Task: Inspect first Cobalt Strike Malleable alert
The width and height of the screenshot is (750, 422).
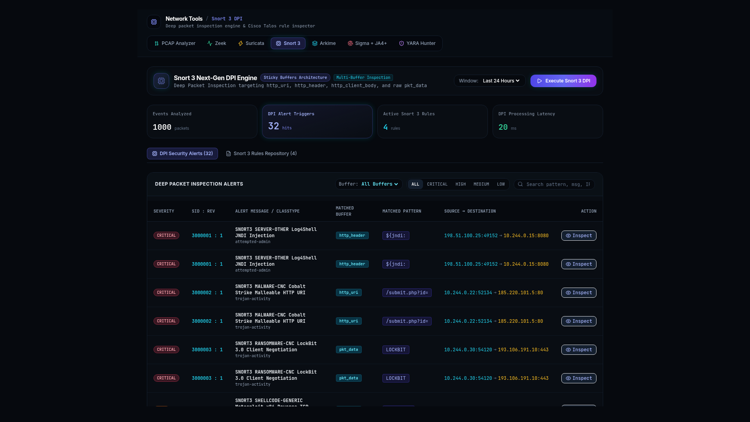Action: tap(579, 293)
